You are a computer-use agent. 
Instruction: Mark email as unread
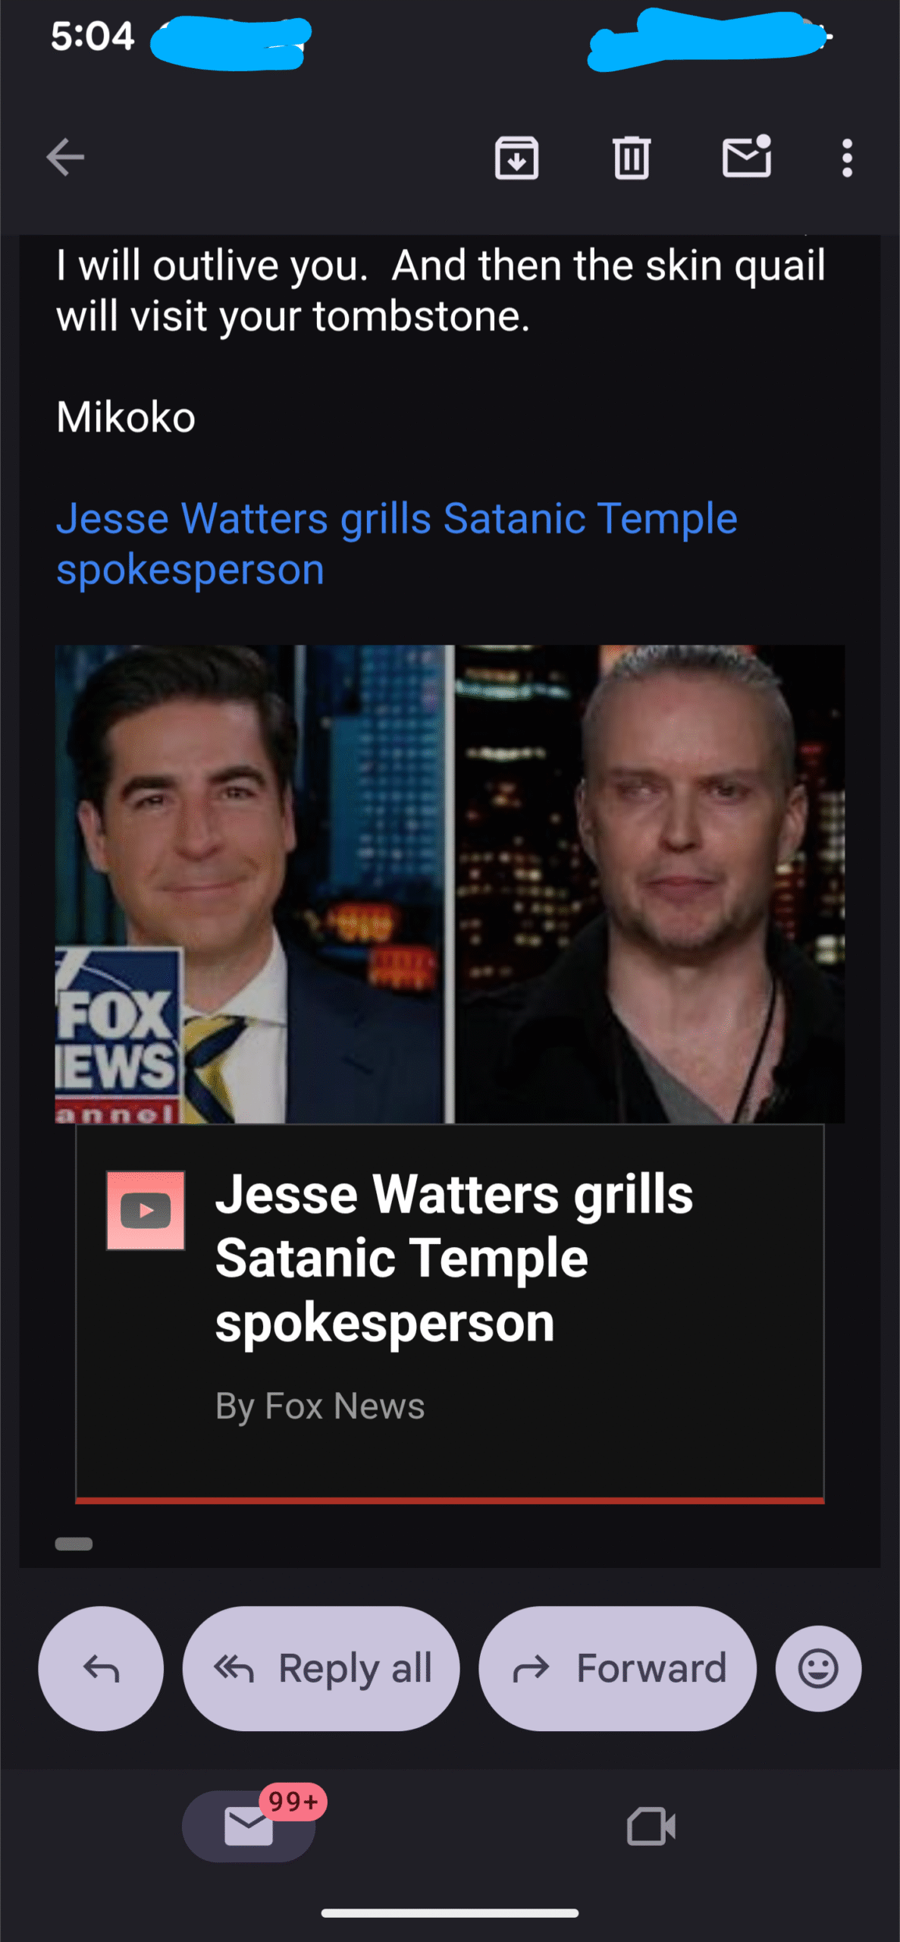pos(747,156)
